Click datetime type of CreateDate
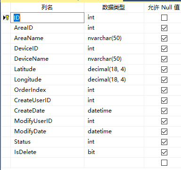The image size is (181, 170). coord(114,111)
